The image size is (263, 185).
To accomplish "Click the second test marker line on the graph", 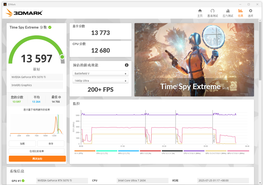I will pyautogui.click(x=145, y=127).
